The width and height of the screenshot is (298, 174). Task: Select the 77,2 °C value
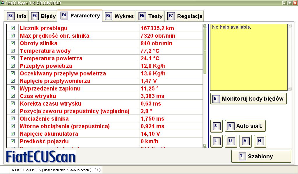pos(150,51)
